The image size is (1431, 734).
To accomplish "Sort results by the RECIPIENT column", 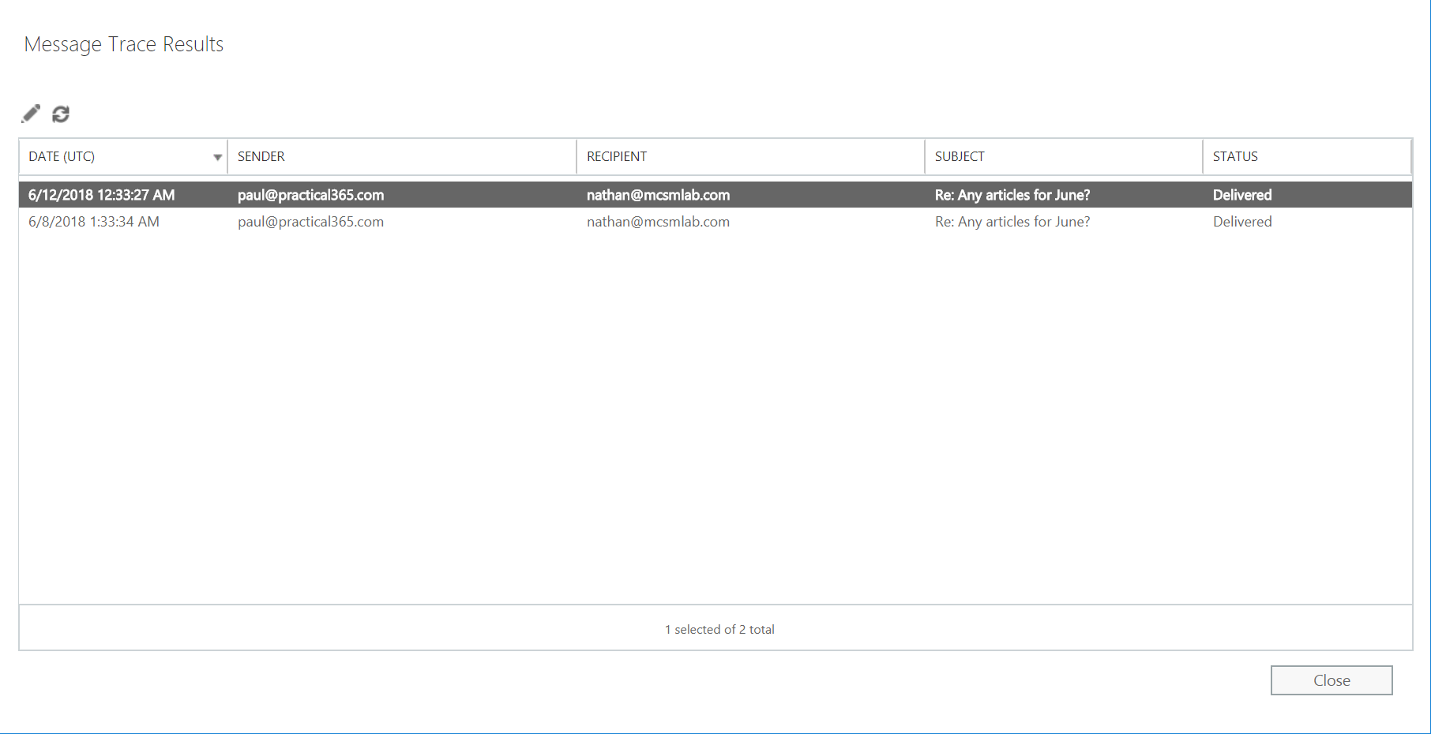I will pos(616,156).
